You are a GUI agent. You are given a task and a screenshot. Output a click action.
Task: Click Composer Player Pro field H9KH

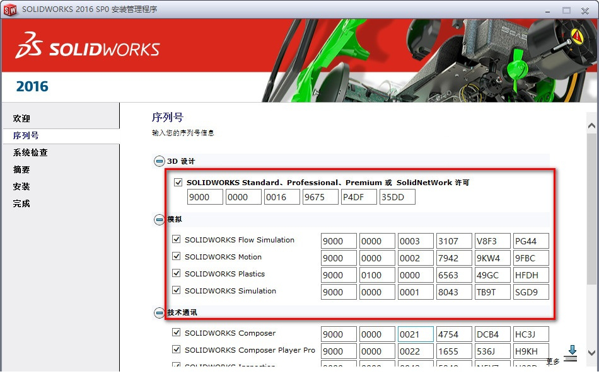(531, 351)
